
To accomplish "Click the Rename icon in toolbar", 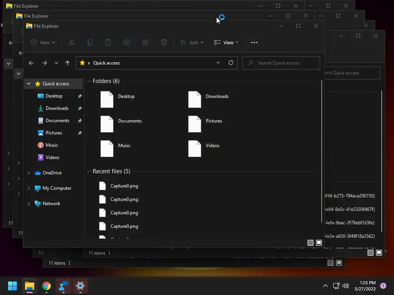I will pos(127,42).
